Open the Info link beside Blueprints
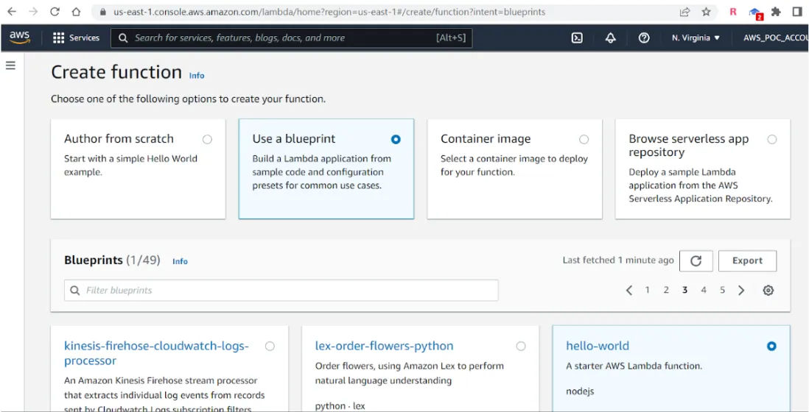809x412 pixels. point(180,262)
